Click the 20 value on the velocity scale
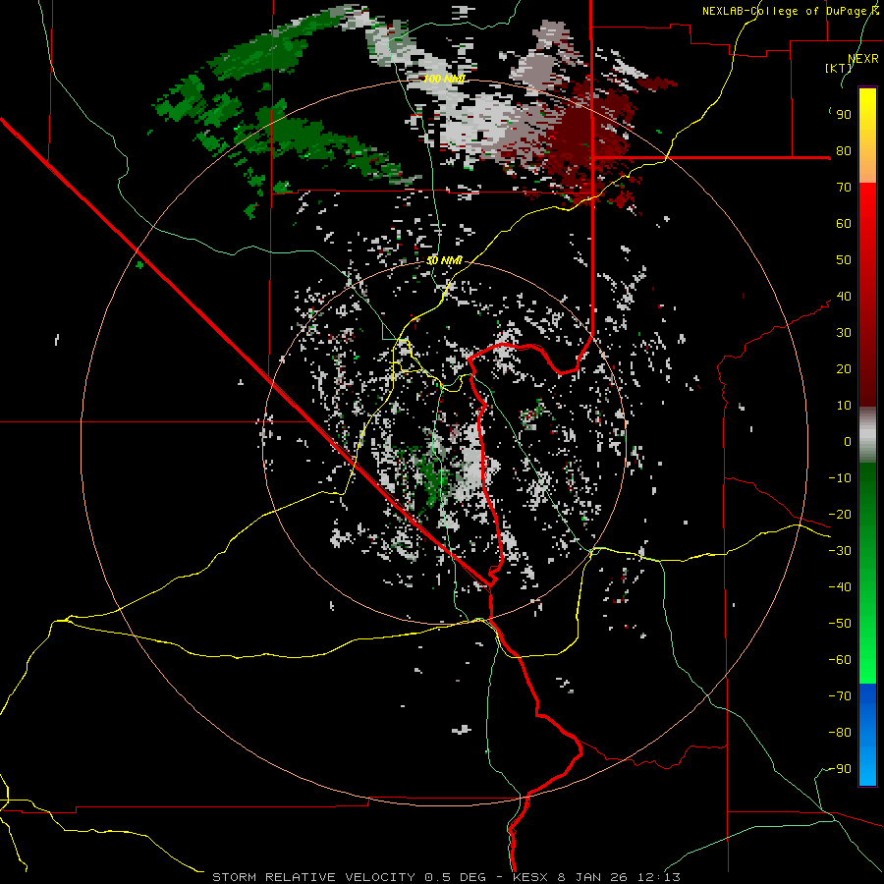Viewport: 884px width, 884px height. coord(844,369)
